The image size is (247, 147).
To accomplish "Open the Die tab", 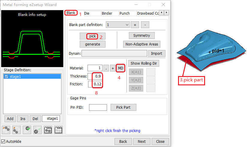I will [92, 13].
